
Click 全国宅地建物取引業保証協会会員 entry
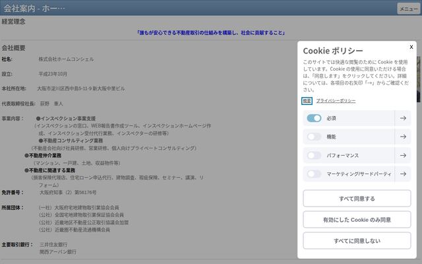point(81,214)
